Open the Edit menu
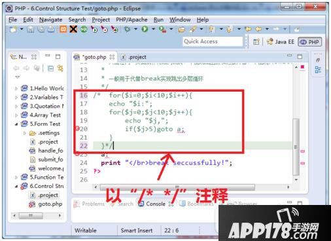Viewport: 331px width, 241px height. [x=28, y=20]
